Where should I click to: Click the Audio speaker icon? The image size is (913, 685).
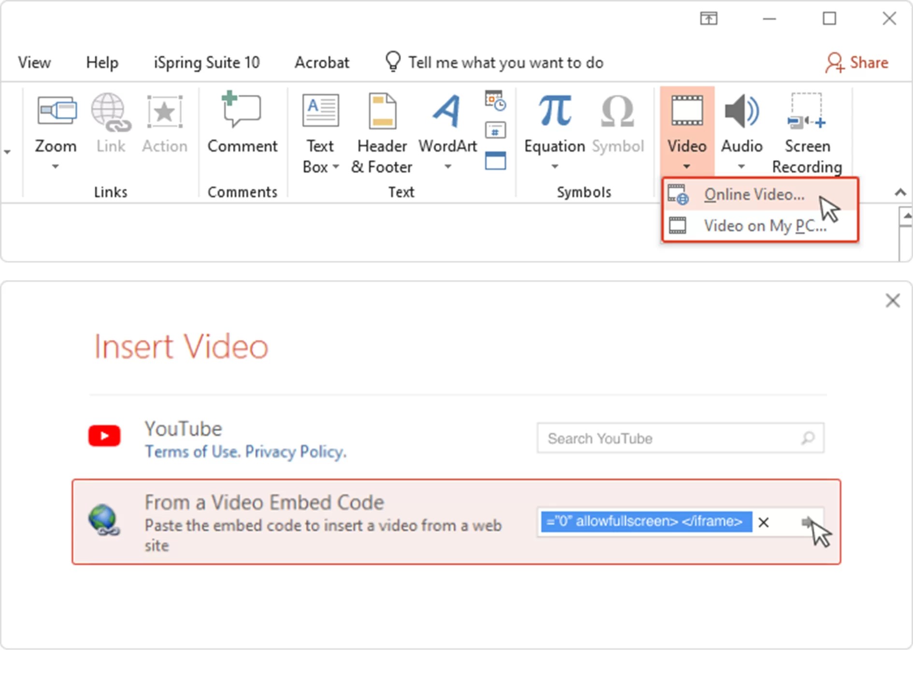741,111
